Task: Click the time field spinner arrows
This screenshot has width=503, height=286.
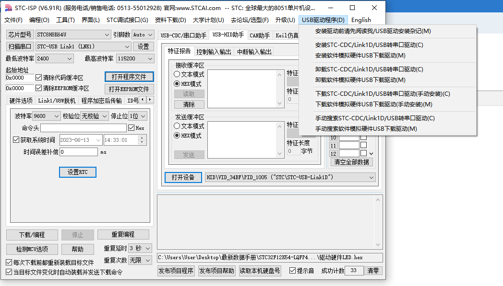Action: click(x=142, y=139)
